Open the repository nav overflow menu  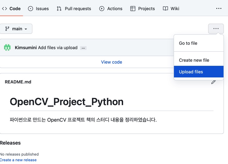click(x=219, y=8)
